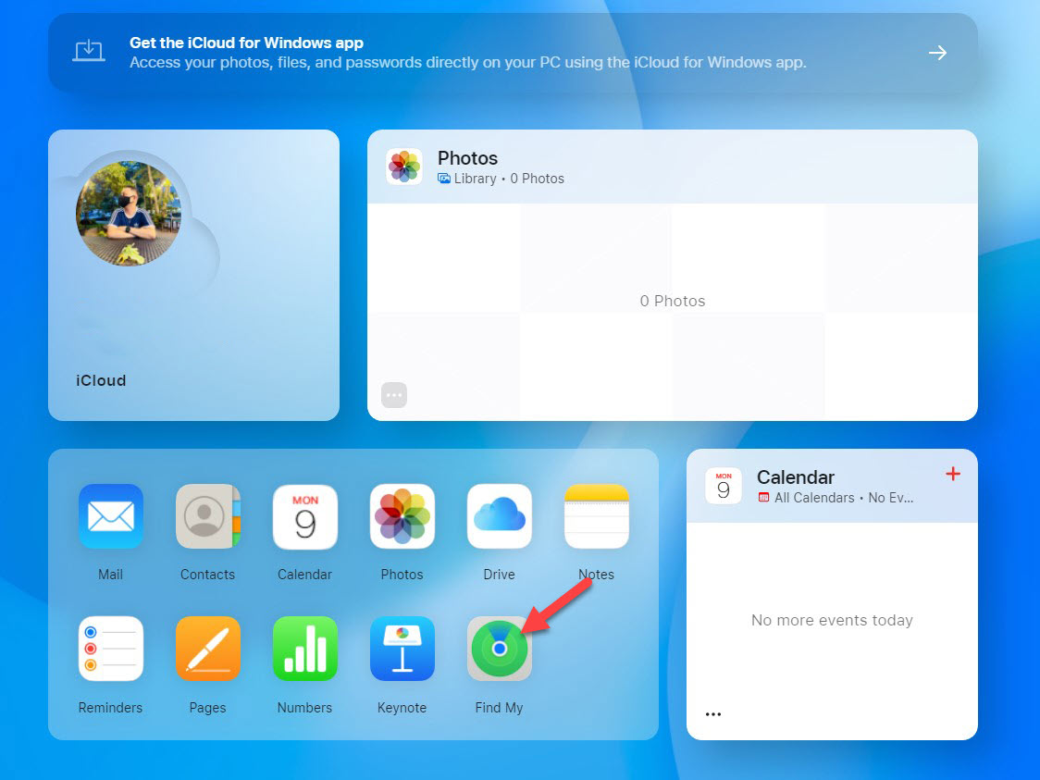Click the iCloud label on profile tile
The image size is (1040, 780).
[x=101, y=380]
